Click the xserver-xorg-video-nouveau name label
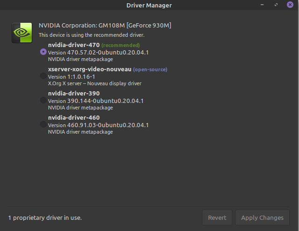Image resolution: width=299 pixels, height=231 pixels. pyautogui.click(x=90, y=69)
